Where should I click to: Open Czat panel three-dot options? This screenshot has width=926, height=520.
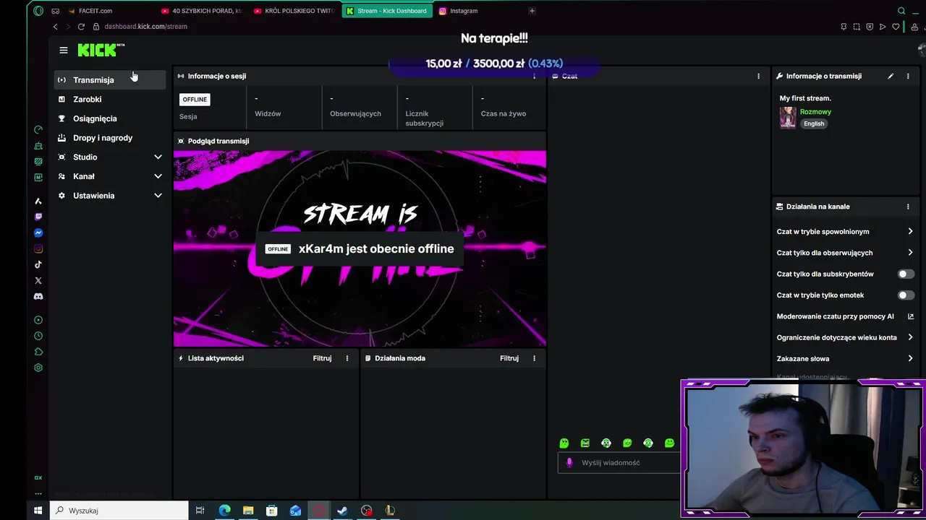[x=758, y=76]
